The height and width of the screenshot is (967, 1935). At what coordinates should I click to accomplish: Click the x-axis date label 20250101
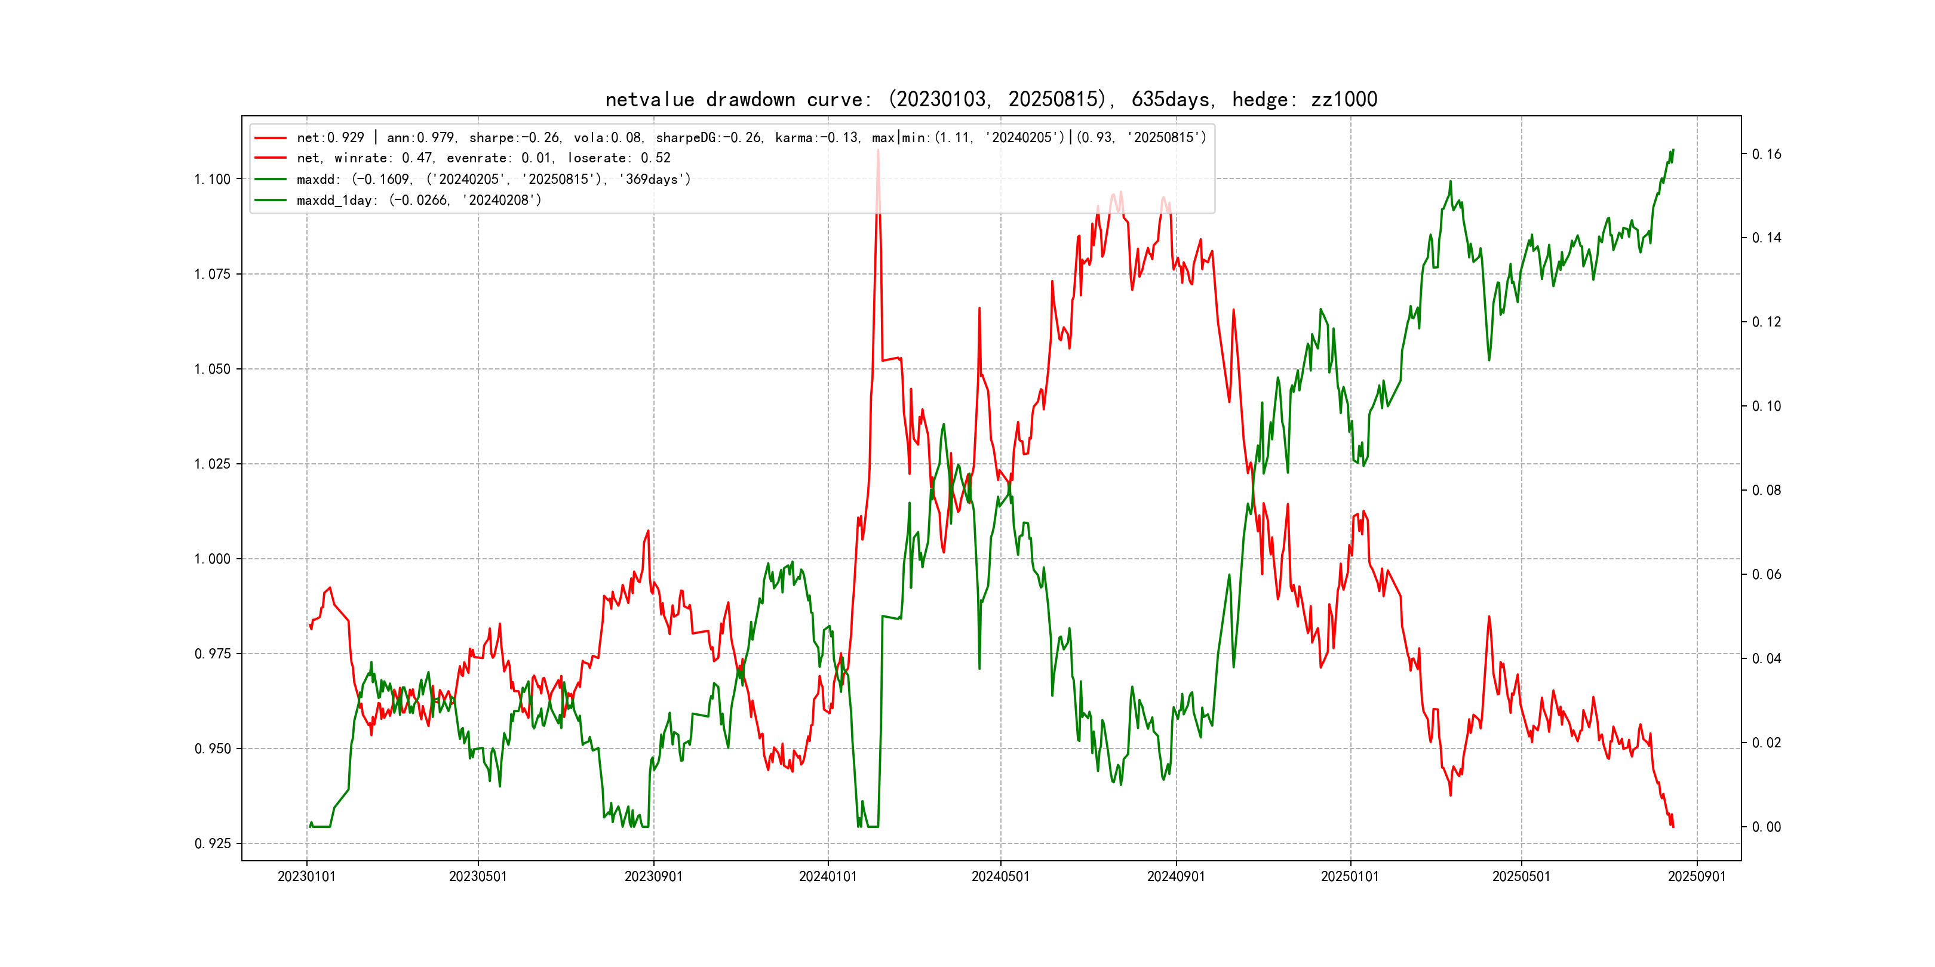click(x=1350, y=876)
